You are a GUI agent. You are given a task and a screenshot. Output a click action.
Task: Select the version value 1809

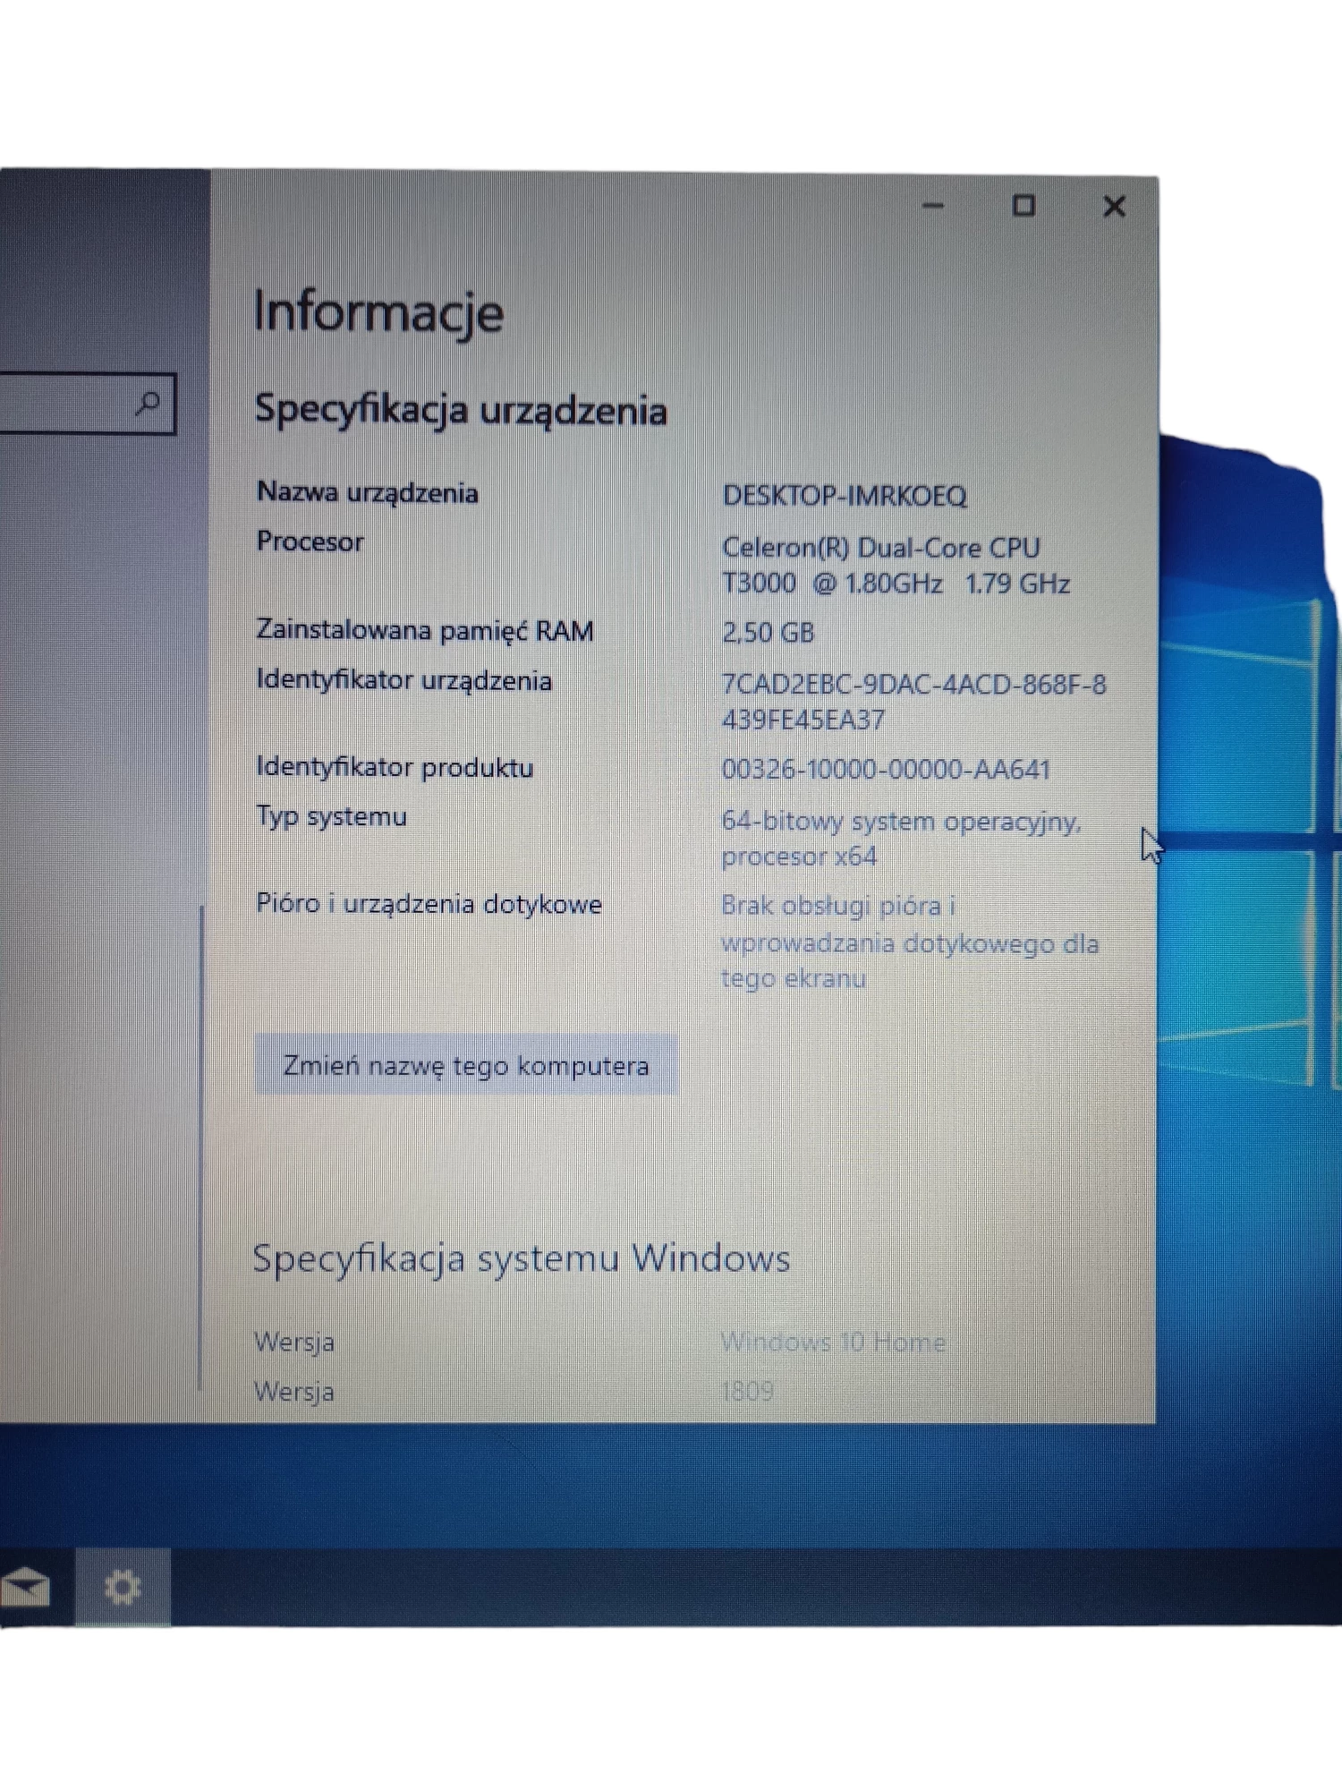point(747,1392)
